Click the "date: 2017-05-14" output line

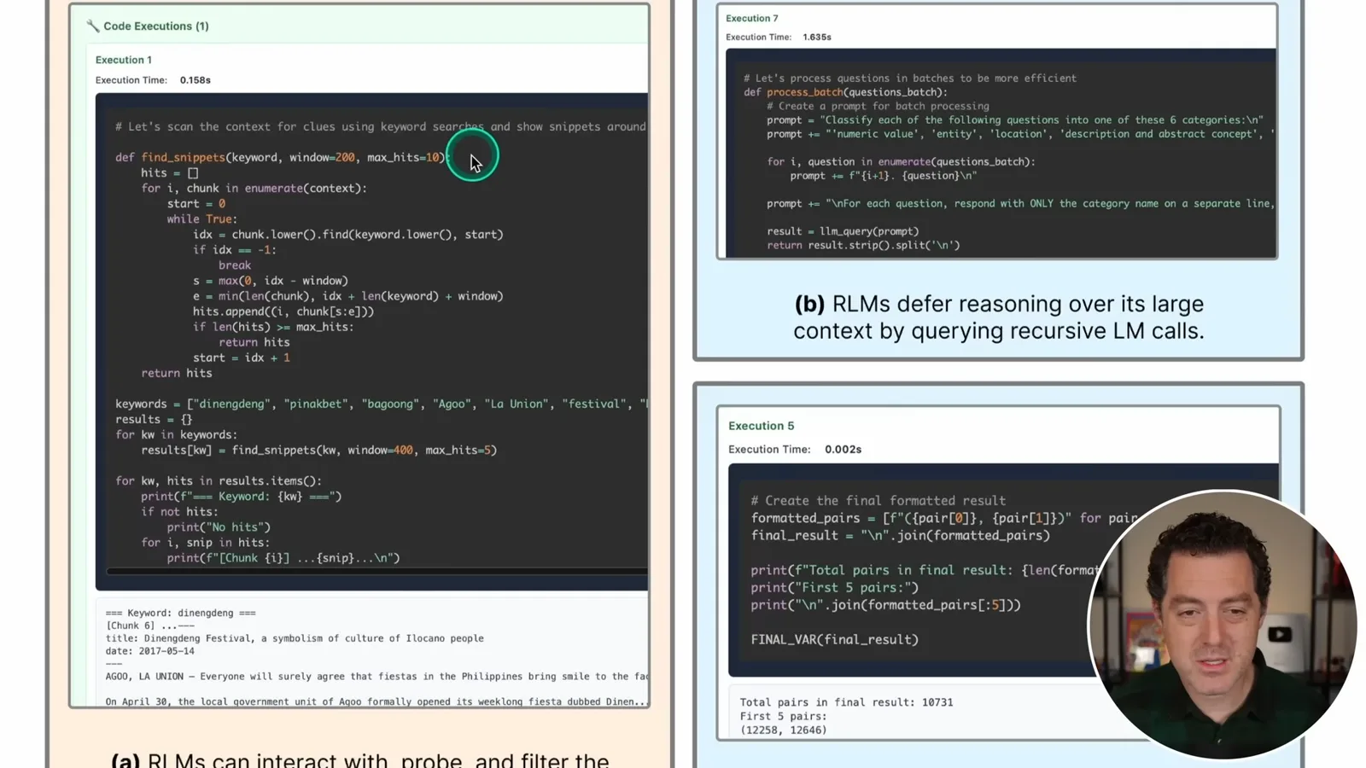point(150,651)
